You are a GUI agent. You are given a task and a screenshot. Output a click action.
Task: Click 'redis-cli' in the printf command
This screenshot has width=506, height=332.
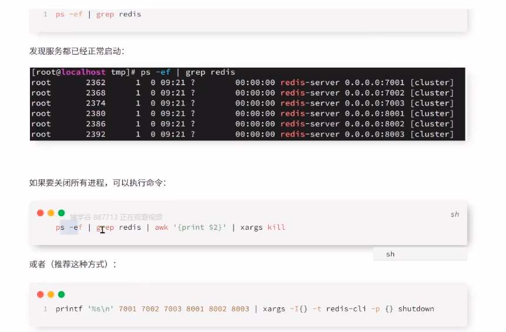point(346,308)
